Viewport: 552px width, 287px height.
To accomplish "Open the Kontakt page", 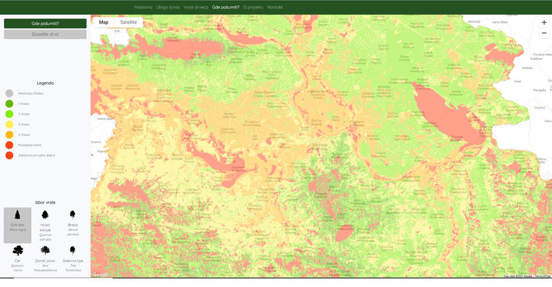I will point(275,7).
